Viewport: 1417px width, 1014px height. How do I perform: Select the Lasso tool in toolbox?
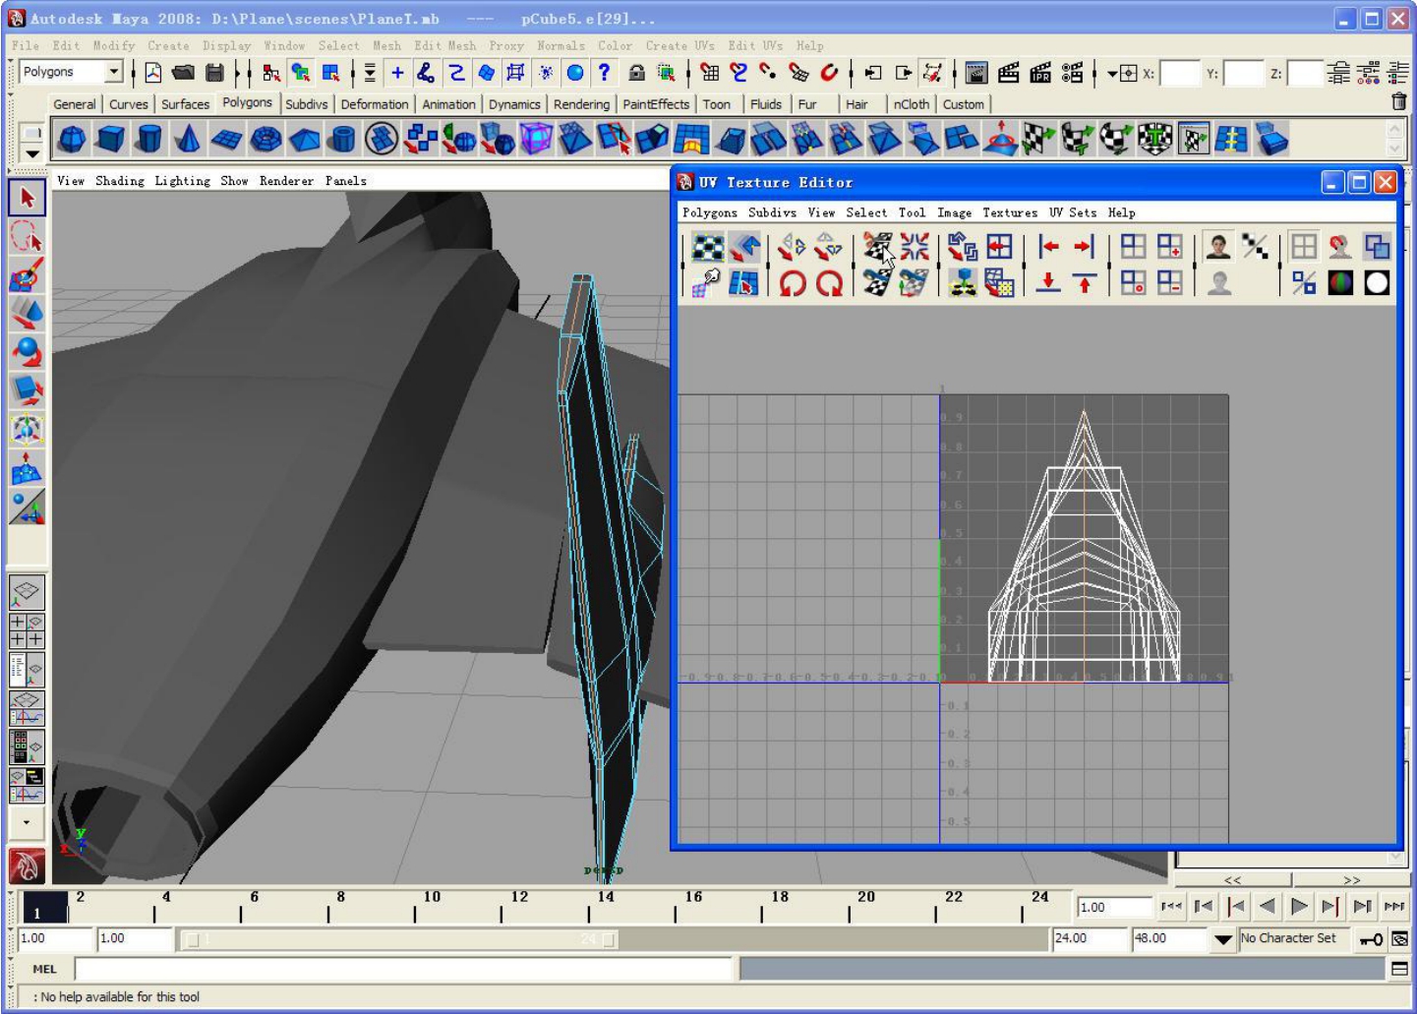click(27, 237)
